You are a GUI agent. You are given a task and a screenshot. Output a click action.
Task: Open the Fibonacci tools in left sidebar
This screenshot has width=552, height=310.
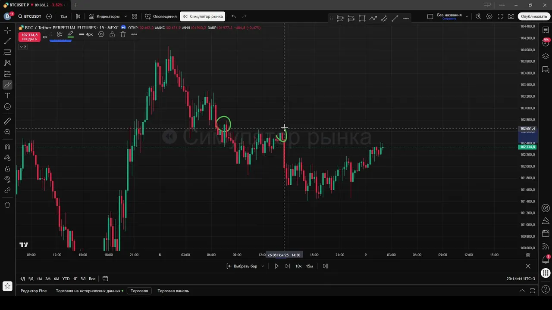click(7, 52)
